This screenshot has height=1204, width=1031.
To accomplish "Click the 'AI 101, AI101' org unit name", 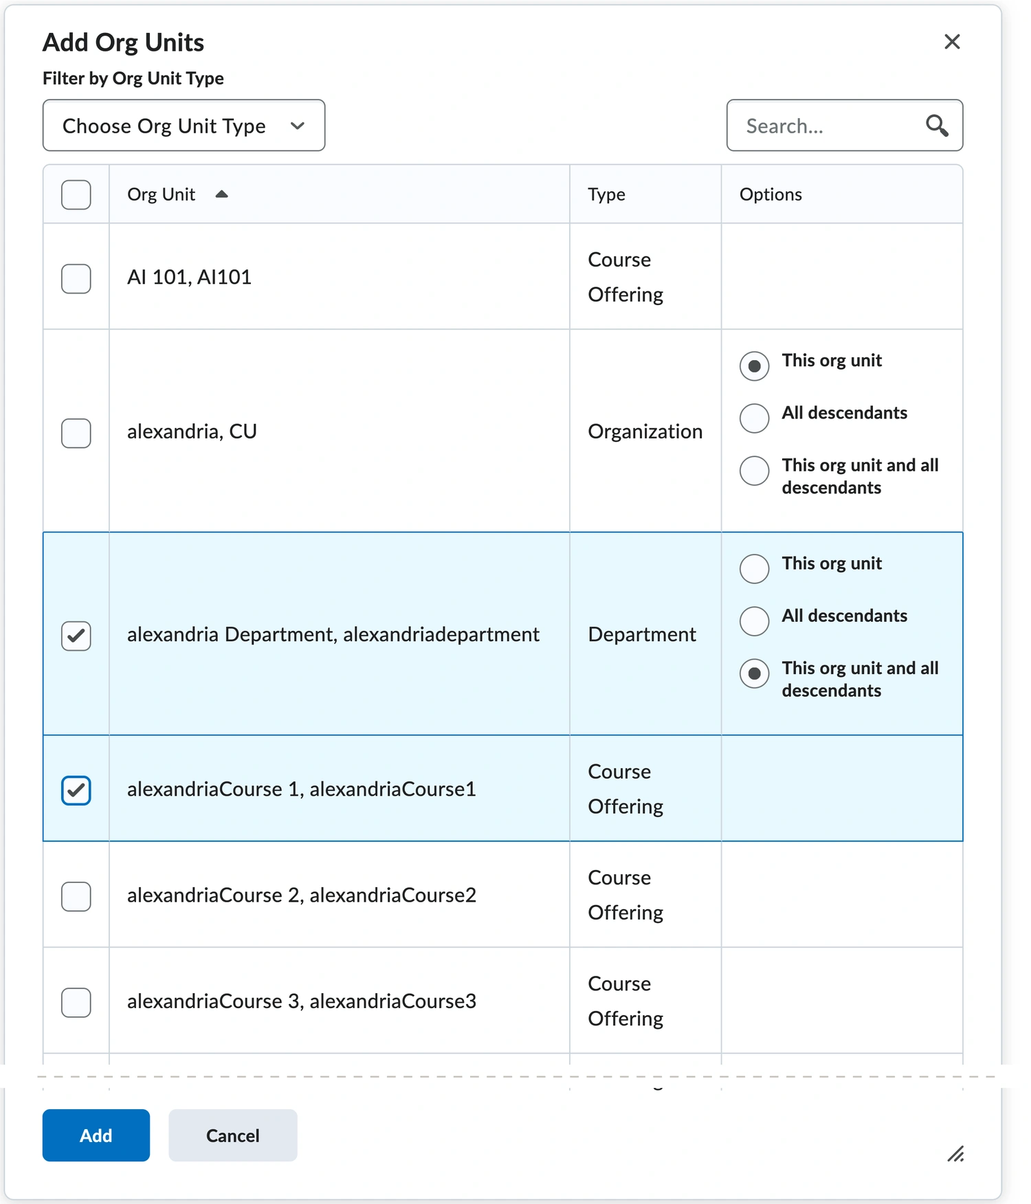I will click(x=189, y=277).
